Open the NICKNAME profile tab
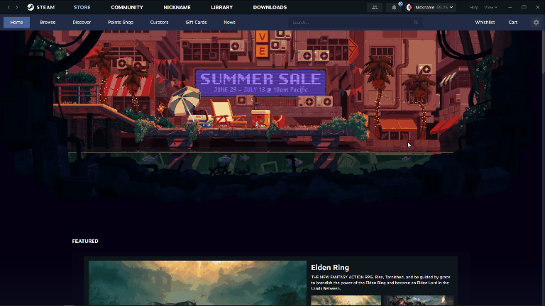The image size is (545, 306). [x=177, y=7]
